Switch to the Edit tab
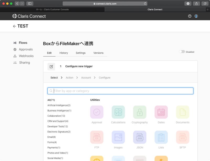 (49, 53)
